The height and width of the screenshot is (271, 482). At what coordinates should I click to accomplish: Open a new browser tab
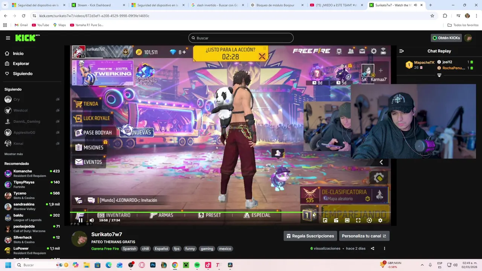point(430,5)
